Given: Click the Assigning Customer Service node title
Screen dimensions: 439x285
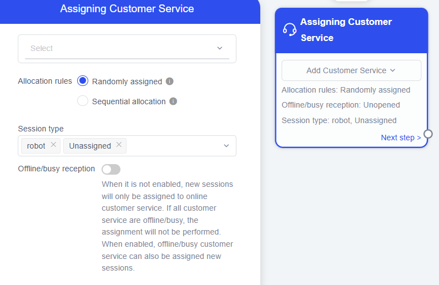Looking at the screenshot, I should 346,30.
